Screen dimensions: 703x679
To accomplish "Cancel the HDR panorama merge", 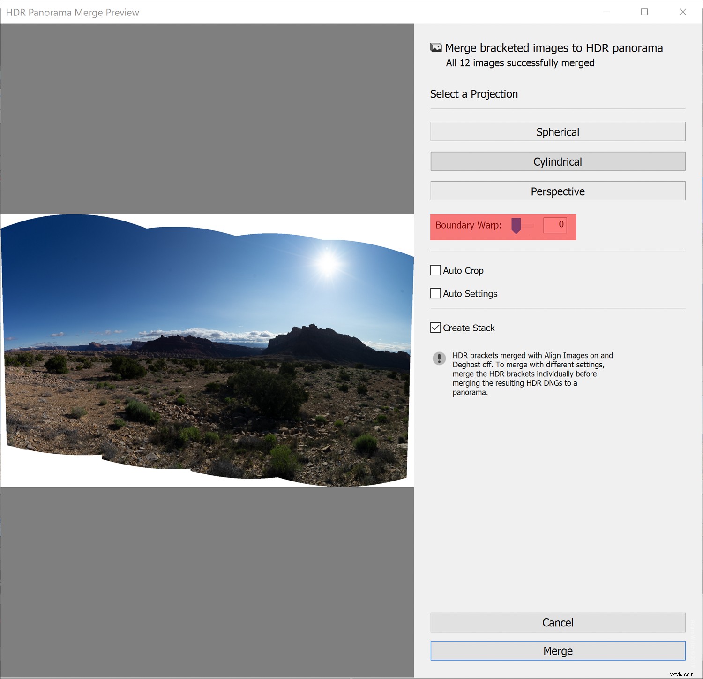I will pos(557,622).
